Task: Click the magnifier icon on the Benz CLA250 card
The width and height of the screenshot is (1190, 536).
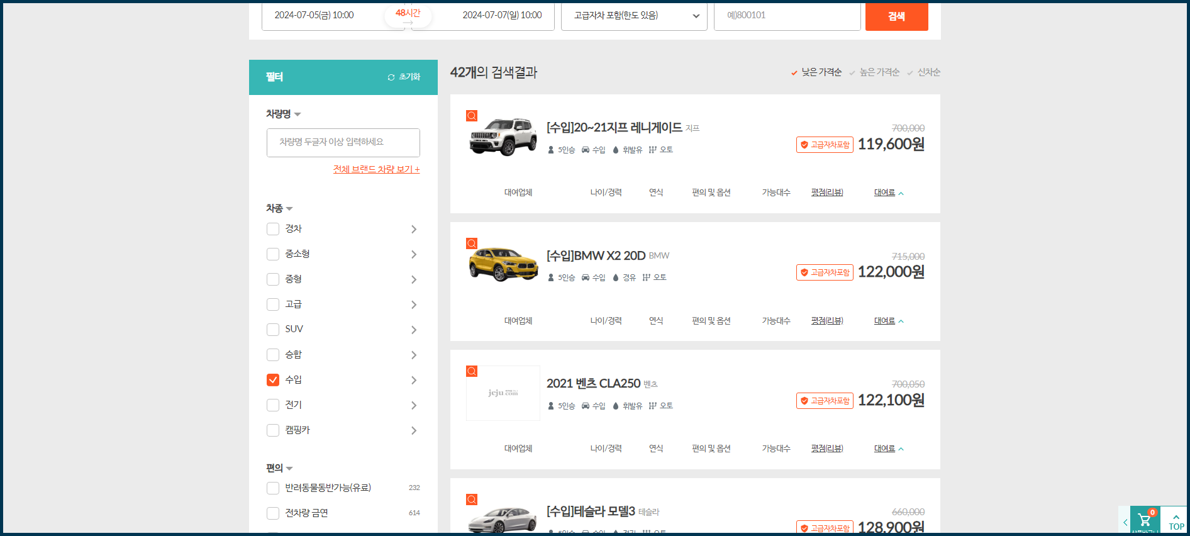Action: [x=472, y=371]
